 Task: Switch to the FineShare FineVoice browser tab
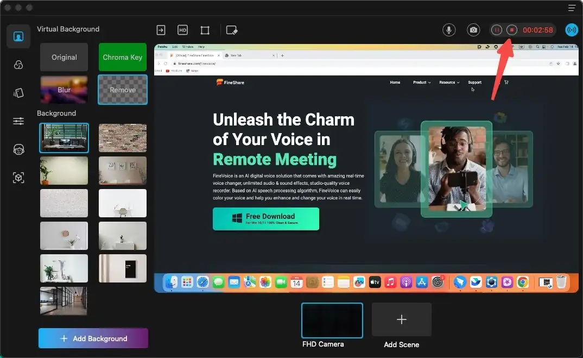point(194,55)
